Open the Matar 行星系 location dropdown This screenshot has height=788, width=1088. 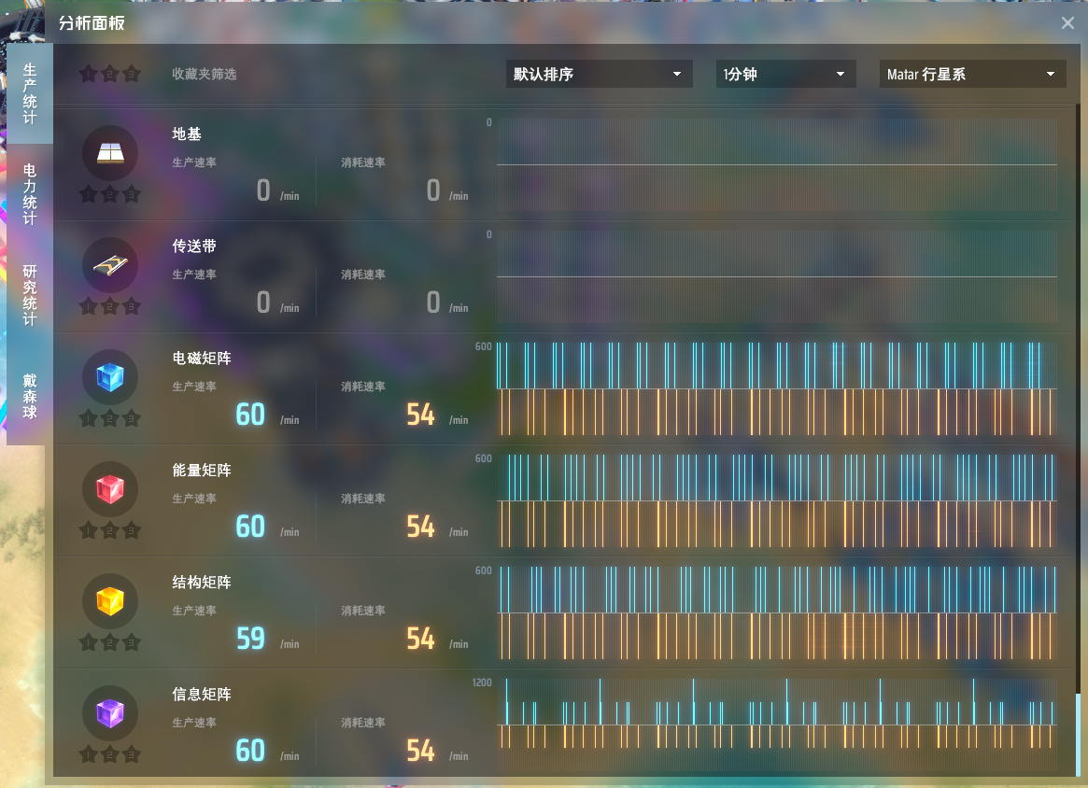click(972, 75)
